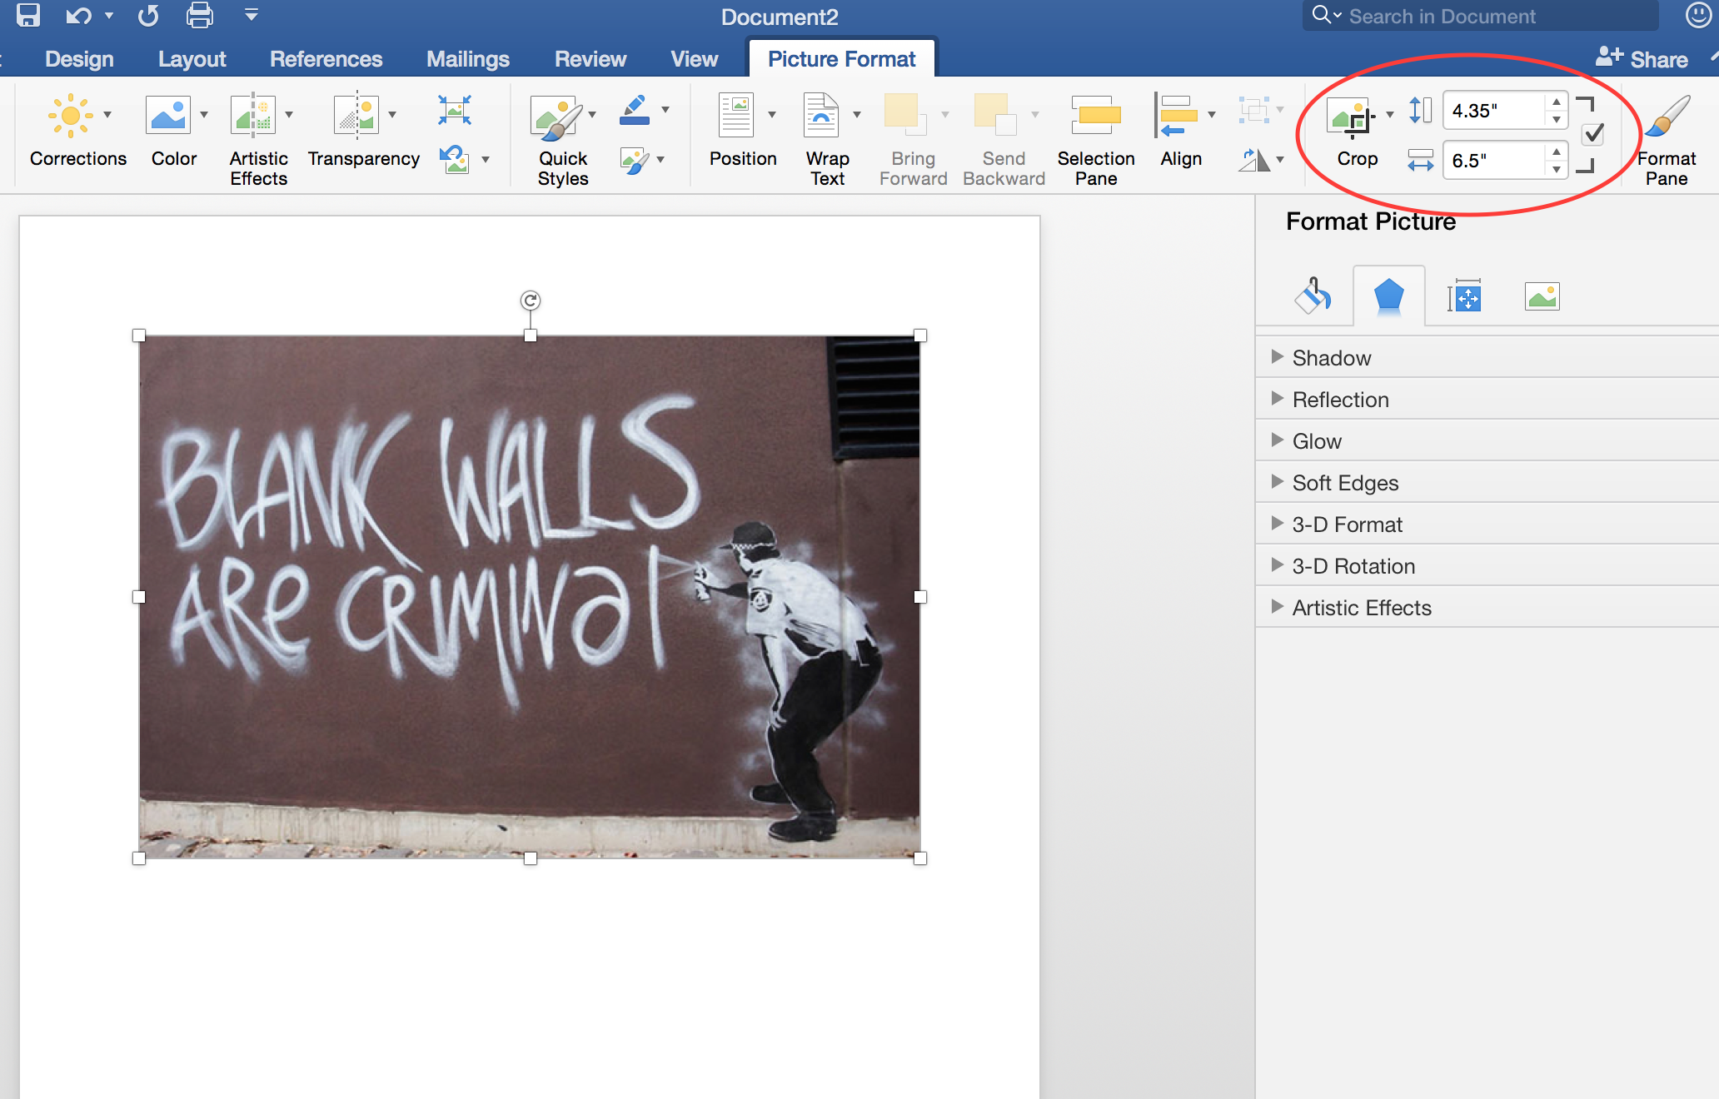Switch to the Layout tab

192,59
